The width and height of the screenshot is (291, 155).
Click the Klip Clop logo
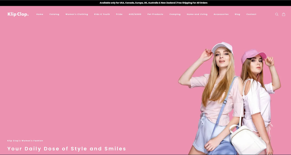18,14
